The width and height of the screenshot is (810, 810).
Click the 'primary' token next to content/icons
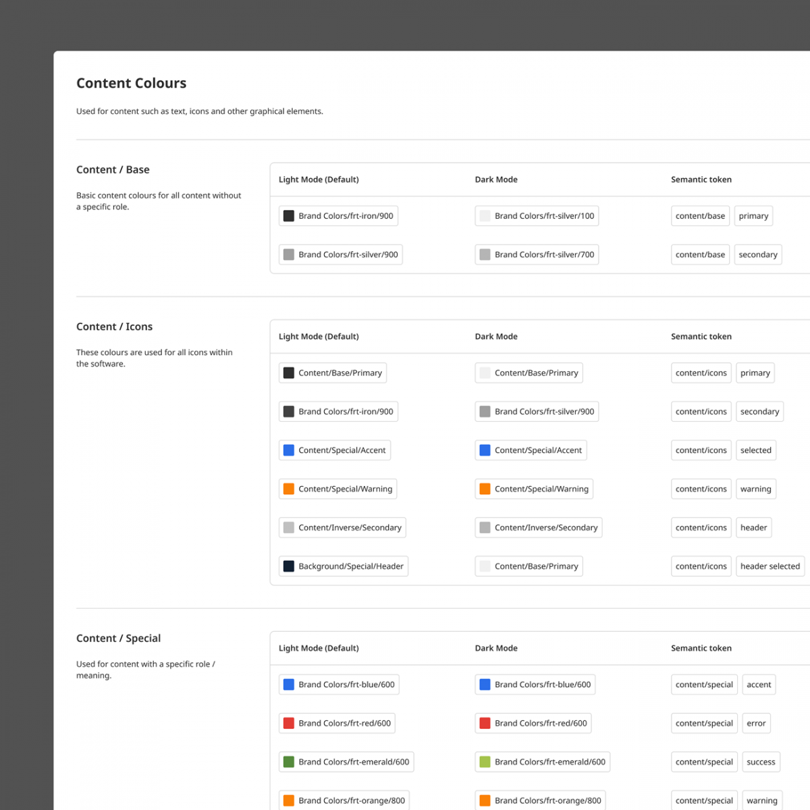755,373
